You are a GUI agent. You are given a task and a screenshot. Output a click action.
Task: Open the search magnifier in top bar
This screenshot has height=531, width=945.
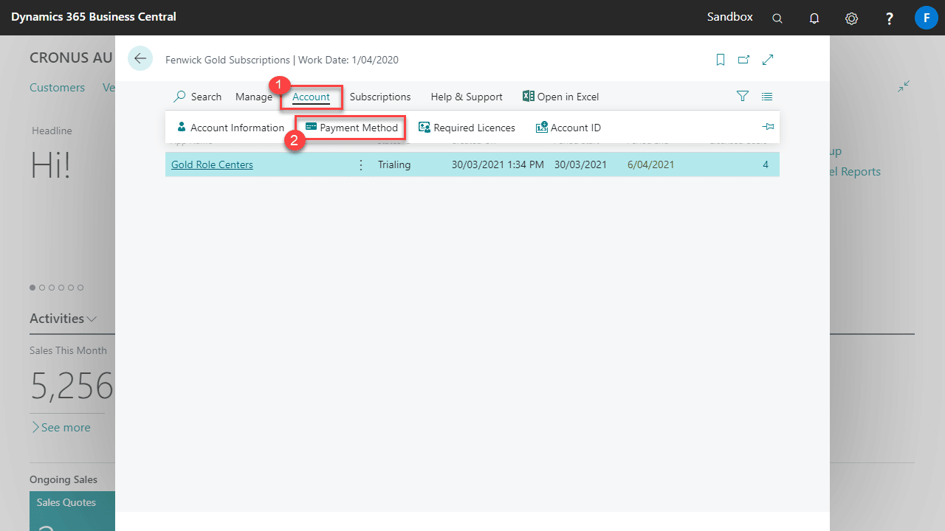click(x=777, y=18)
